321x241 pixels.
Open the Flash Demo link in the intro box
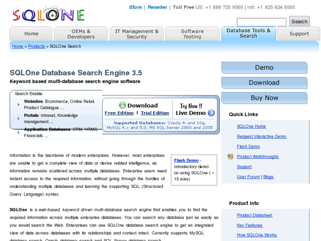(x=186, y=161)
